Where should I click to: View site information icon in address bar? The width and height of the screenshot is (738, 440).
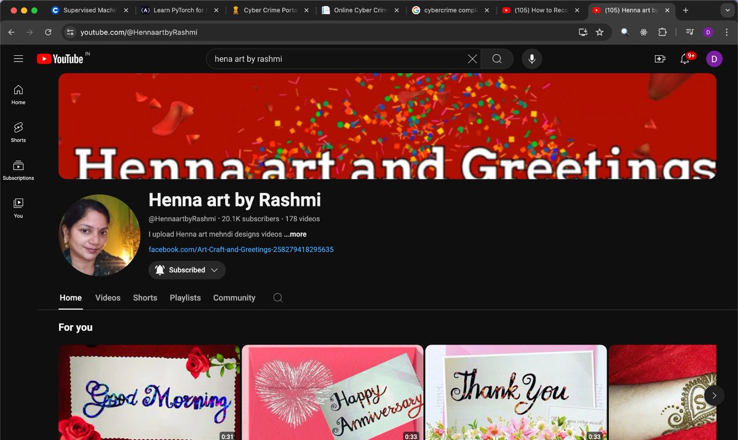point(69,32)
